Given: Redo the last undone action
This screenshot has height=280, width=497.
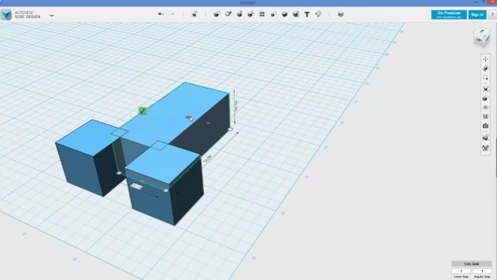Looking at the screenshot, I should click(171, 14).
